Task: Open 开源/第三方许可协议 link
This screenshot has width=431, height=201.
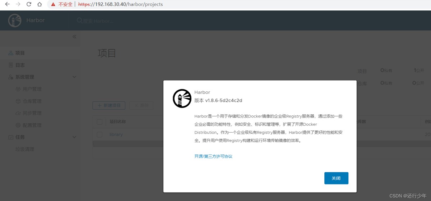Action: pos(213,157)
